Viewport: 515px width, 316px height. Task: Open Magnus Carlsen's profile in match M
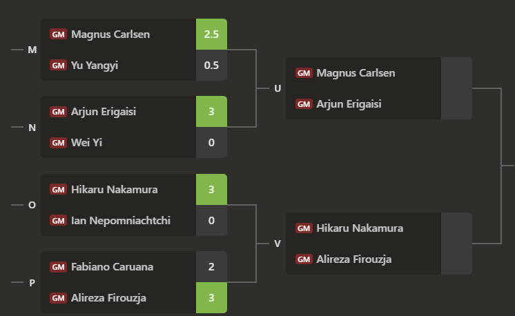[110, 34]
